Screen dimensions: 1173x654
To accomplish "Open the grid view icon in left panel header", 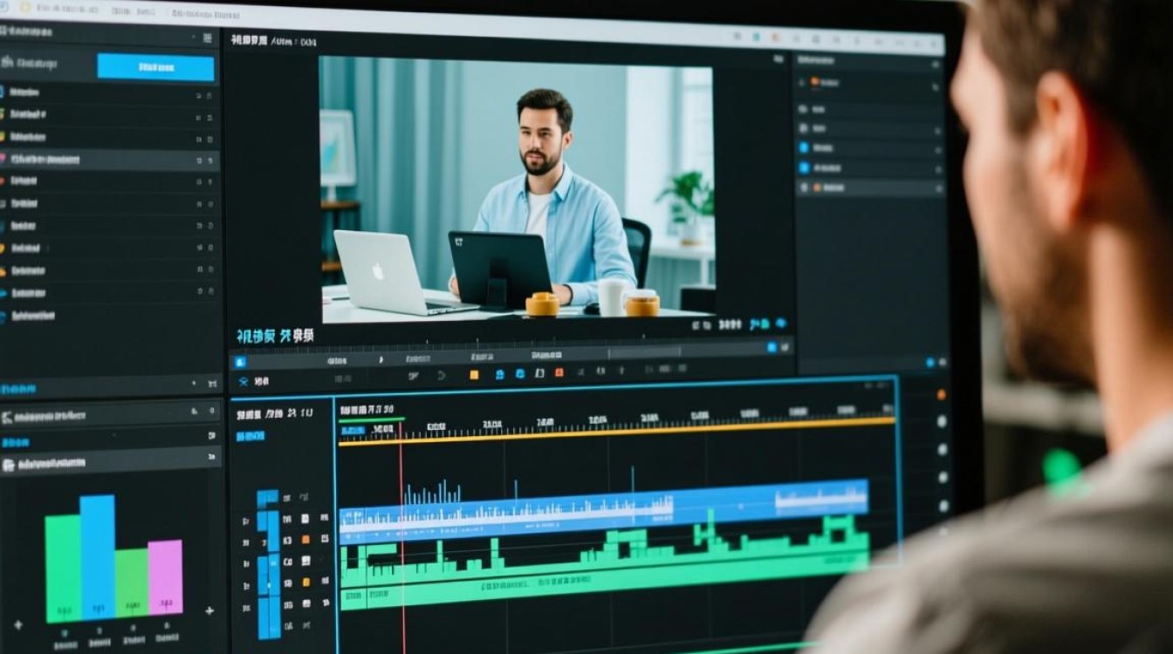I will pyautogui.click(x=207, y=38).
